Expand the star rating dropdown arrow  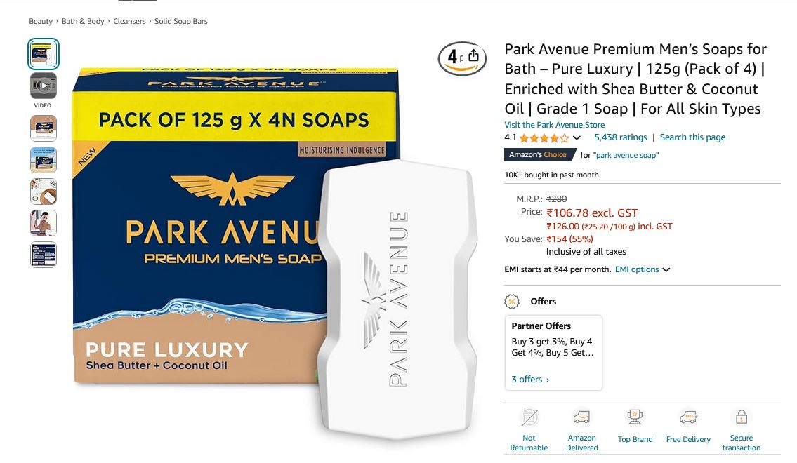577,137
